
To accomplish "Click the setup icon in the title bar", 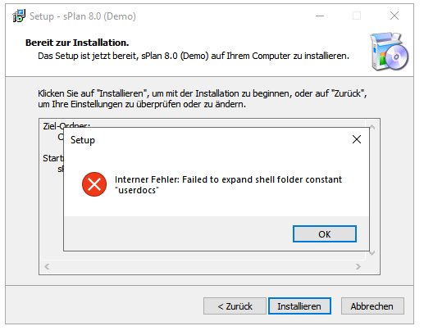I will (x=19, y=16).
